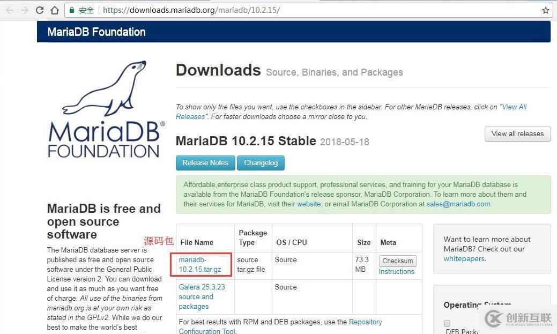Open Galera 25.3.23 source and packages link
Image resolution: width=557 pixels, height=334 pixels.
202,296
